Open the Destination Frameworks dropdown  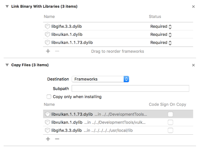(x=100, y=79)
